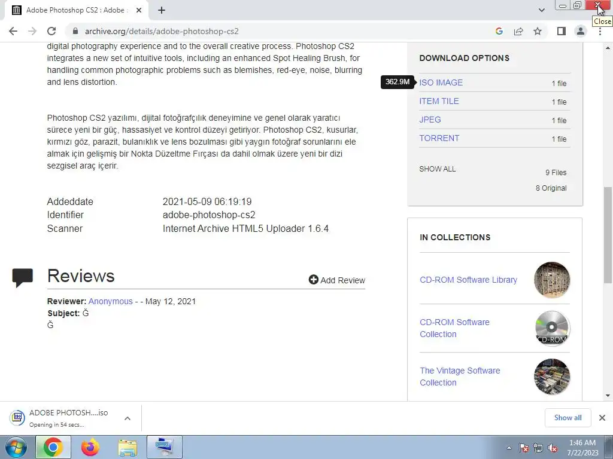
Task: Close the downloads bar
Action: [x=602, y=418]
